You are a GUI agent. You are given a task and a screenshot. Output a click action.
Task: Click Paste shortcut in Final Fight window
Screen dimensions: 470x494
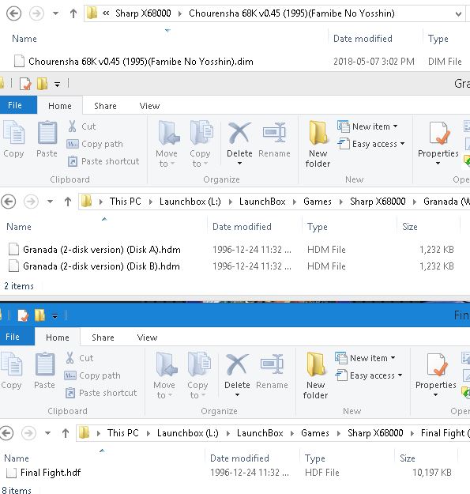100,393
